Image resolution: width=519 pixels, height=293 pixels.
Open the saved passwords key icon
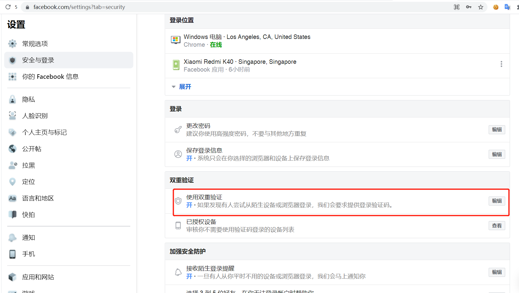coord(469,7)
